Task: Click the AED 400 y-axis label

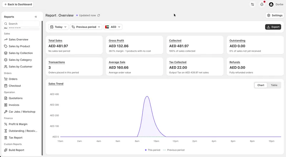Action: (54, 94)
